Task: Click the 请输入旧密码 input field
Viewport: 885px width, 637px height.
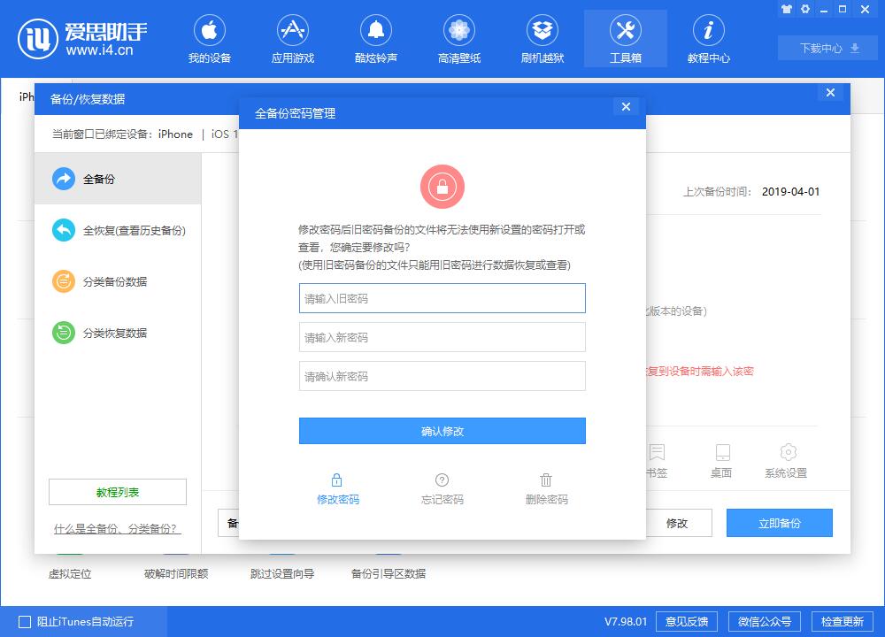Action: pyautogui.click(x=442, y=298)
